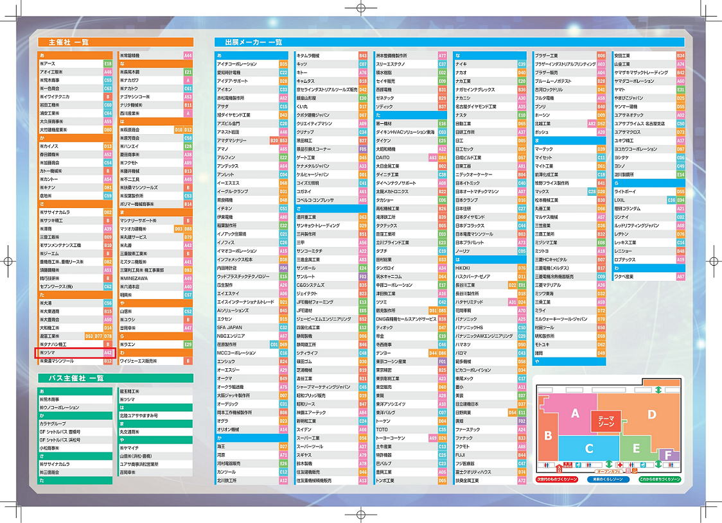Click the ナリタ機械㈱ entry

(155, 105)
